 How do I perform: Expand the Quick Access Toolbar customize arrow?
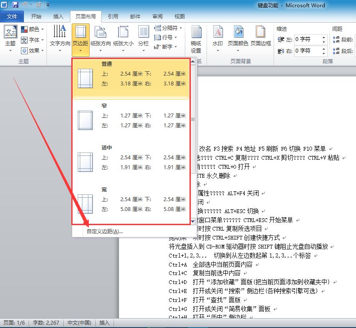point(48,5)
